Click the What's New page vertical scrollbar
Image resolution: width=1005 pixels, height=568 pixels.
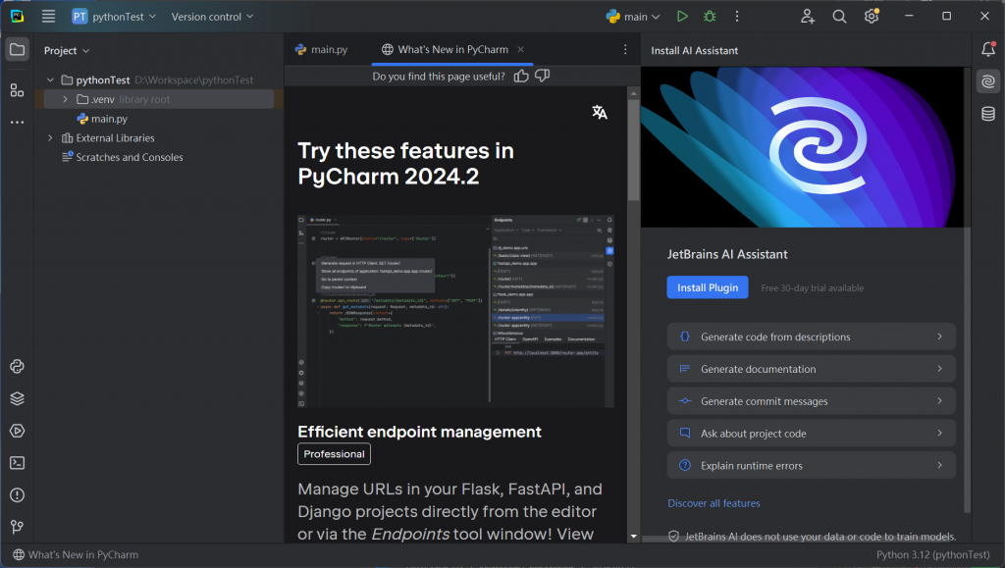pos(633,150)
